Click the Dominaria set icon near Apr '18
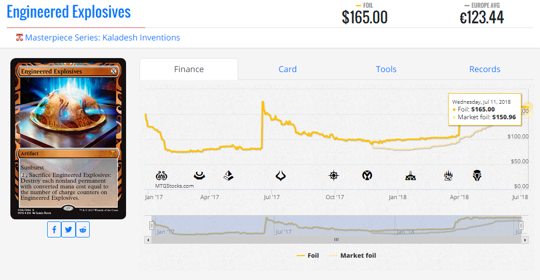 pyautogui.click(x=477, y=176)
